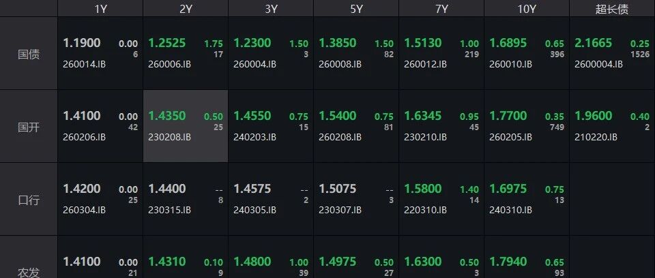Open bond 260010.IB in 国债 10Y

point(526,53)
